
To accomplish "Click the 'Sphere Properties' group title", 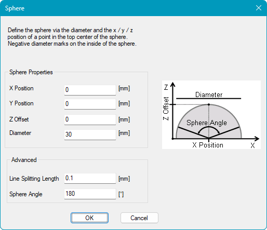I will click(x=31, y=72).
